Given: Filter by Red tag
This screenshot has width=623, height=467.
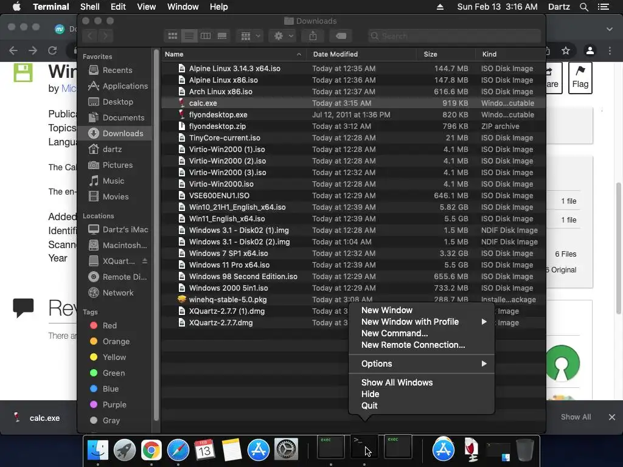Looking at the screenshot, I should pyautogui.click(x=114, y=326).
